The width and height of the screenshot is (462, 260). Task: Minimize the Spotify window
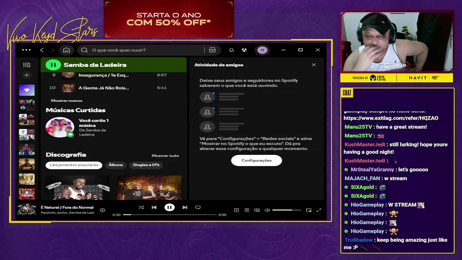coord(283,50)
